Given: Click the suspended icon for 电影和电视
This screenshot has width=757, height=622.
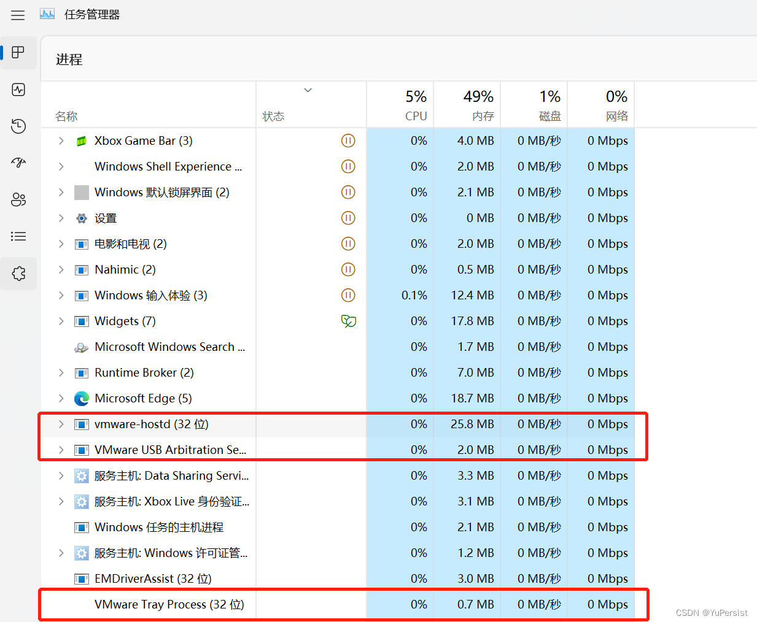Looking at the screenshot, I should tap(348, 244).
